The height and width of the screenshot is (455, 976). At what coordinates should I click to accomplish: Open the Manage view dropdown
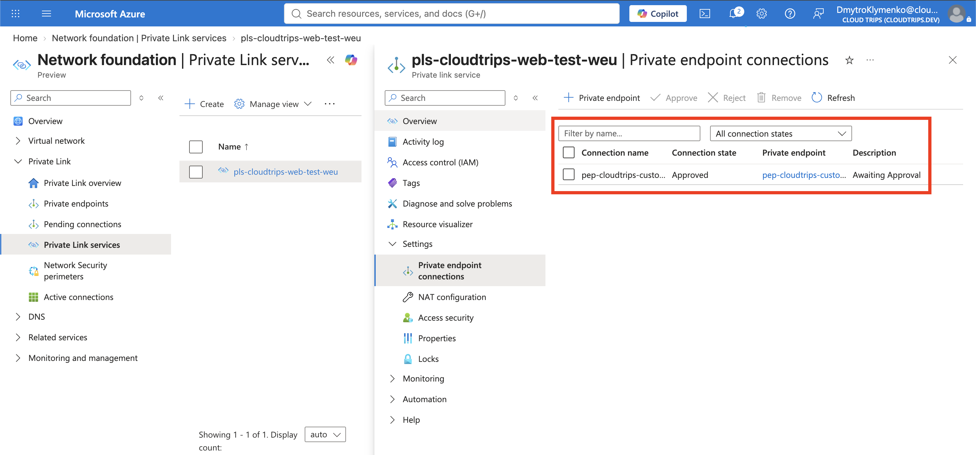[x=273, y=104]
